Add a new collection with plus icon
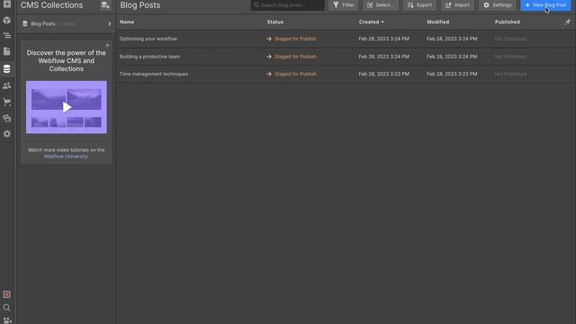Screen dimensions: 576x324 click(x=105, y=5)
